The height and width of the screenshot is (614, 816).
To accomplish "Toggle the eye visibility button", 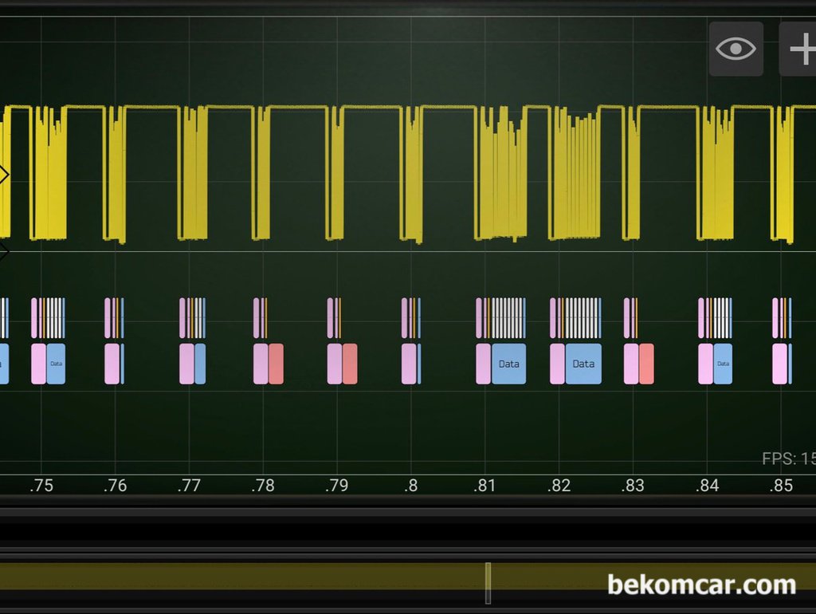I will (x=736, y=49).
